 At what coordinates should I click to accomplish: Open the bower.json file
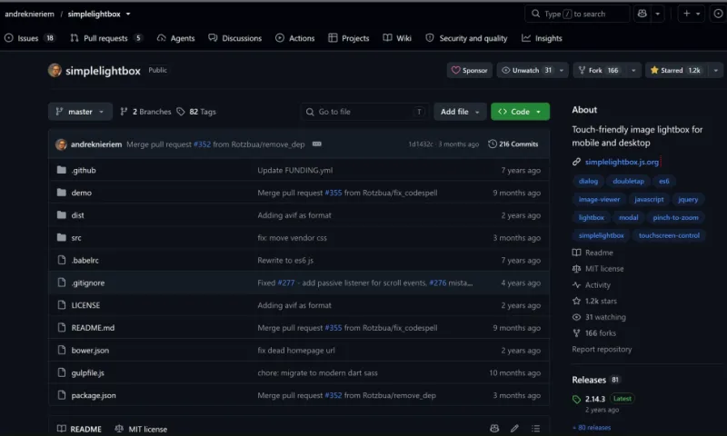click(90, 351)
